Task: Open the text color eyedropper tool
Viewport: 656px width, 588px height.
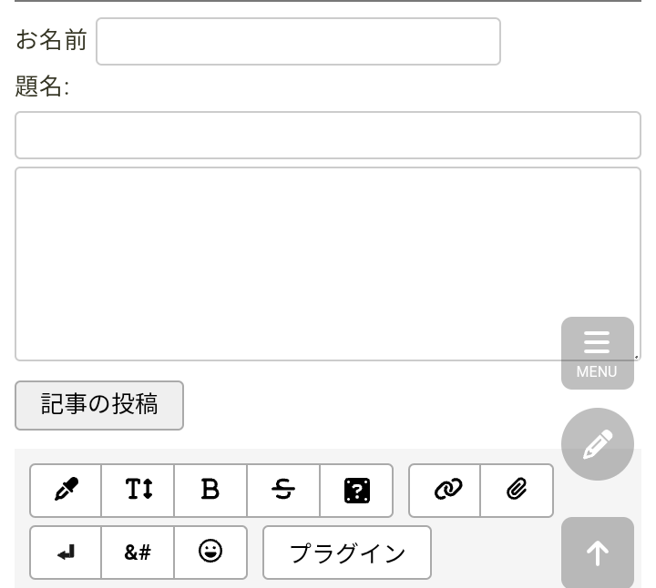Action: coord(66,491)
